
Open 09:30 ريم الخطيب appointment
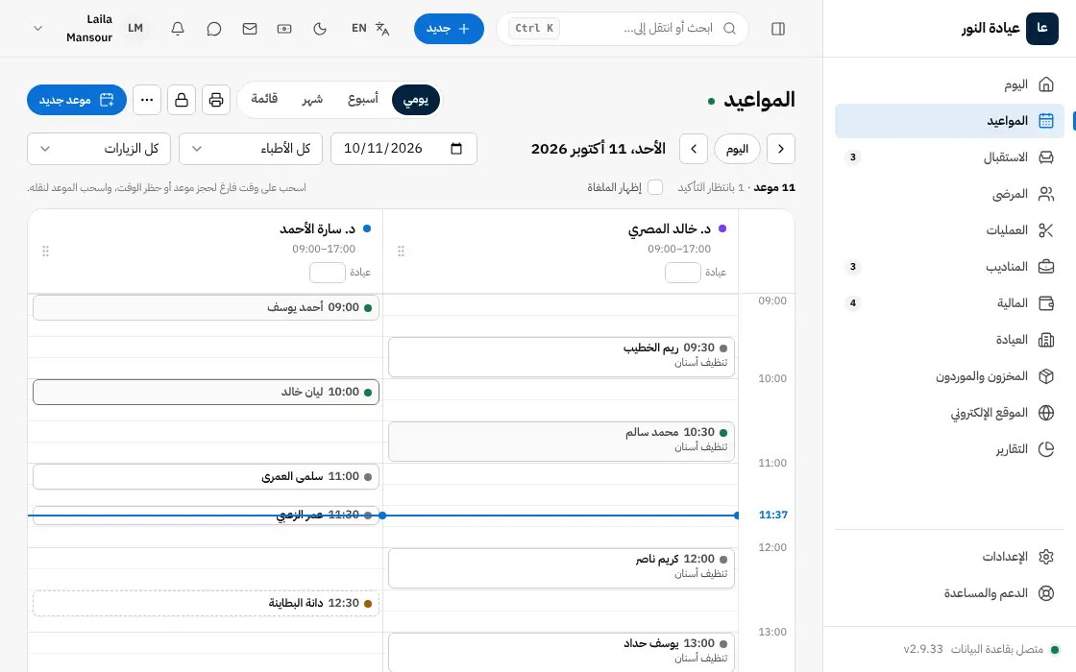561,356
